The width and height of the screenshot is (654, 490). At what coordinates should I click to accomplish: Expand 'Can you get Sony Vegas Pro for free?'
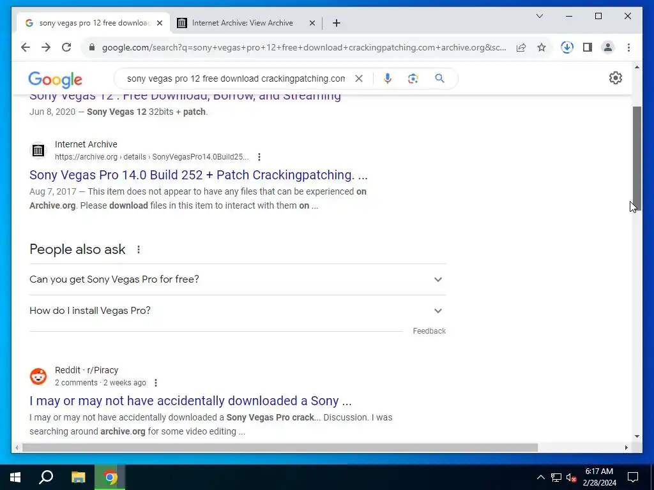pyautogui.click(x=238, y=279)
